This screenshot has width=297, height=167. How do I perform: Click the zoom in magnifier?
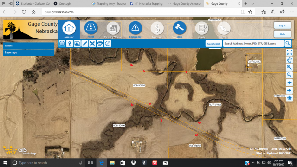click(289, 67)
